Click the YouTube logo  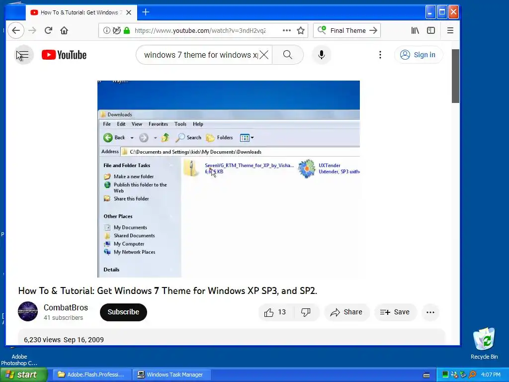64,55
